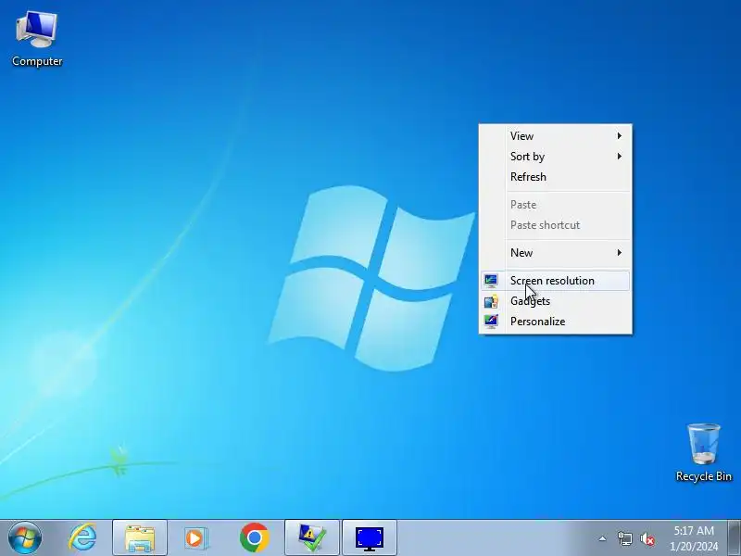Launch Windows Media Player from taskbar
Image resolution: width=741 pixels, height=556 pixels.
[196, 537]
